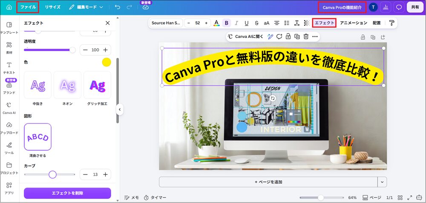
Task: Delete selected element with trash icon
Action: pos(306,37)
